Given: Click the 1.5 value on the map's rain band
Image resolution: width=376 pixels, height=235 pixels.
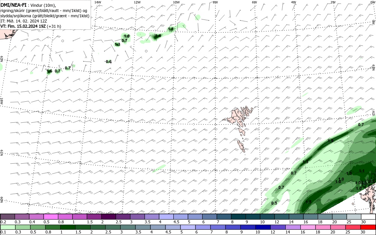Looking at the screenshot, I should [308, 202].
